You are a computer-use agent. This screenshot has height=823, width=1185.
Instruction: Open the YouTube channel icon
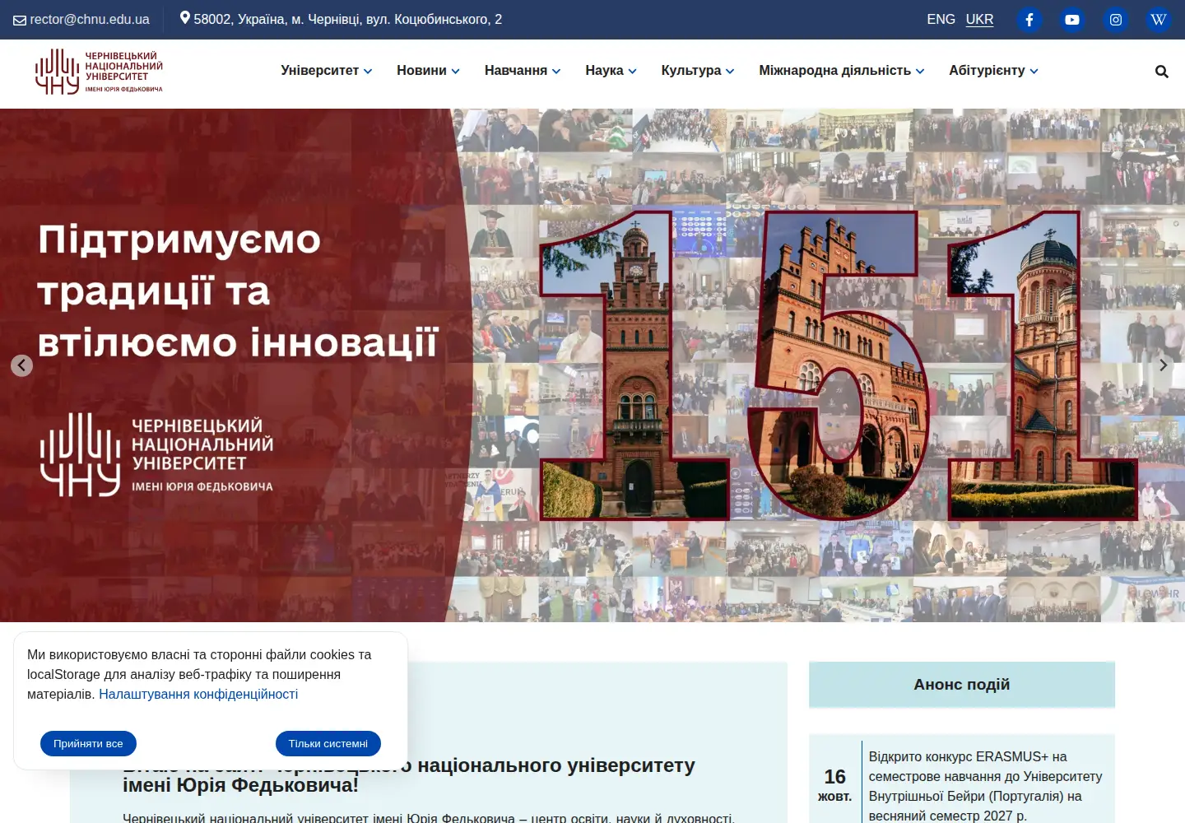pos(1072,20)
